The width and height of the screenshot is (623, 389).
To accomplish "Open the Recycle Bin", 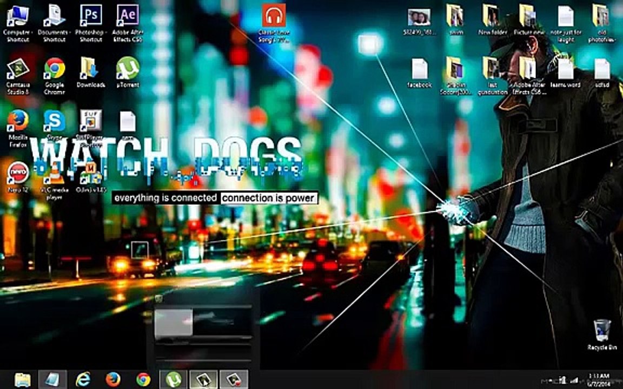I will click(x=602, y=334).
